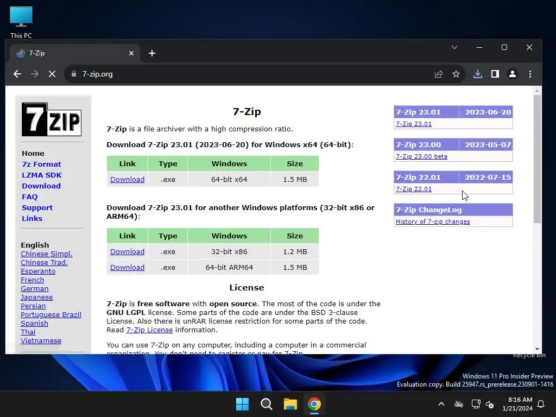The height and width of the screenshot is (417, 556).
Task: Click the '1.5 MB' cell of 64-bit x64
Action: click(x=295, y=179)
